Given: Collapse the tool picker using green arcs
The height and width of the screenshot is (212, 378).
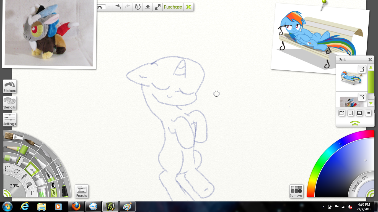Looking at the screenshot, I should point(7,193).
